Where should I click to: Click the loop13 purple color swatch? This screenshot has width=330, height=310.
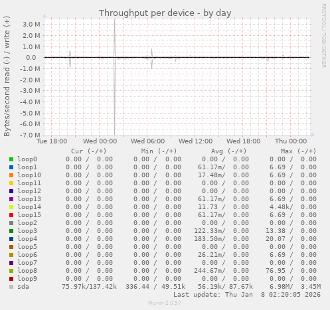tap(11, 199)
